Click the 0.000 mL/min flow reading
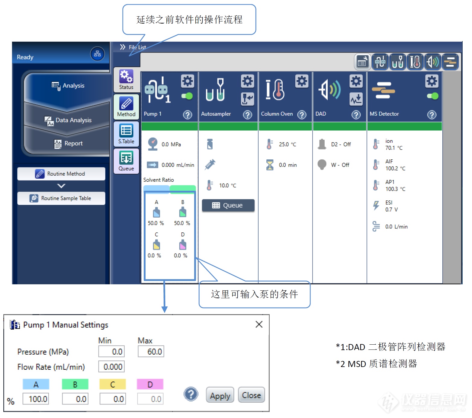 [x=178, y=165]
